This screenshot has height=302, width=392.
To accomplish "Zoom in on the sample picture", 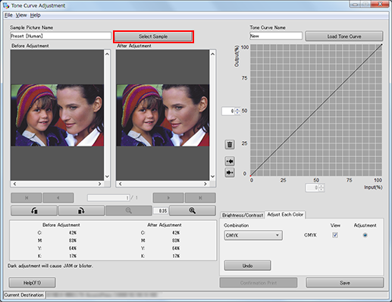I will click(x=193, y=210).
